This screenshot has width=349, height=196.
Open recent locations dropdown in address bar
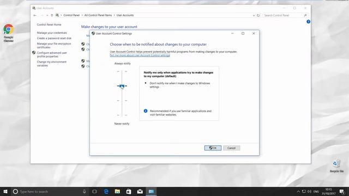click(x=47, y=15)
